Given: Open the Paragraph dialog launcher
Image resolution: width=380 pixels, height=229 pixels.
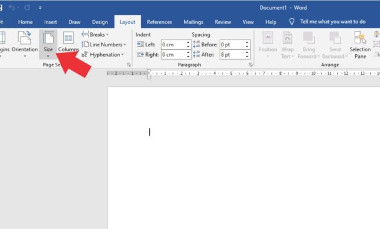Looking at the screenshot, I should pyautogui.click(x=250, y=65).
